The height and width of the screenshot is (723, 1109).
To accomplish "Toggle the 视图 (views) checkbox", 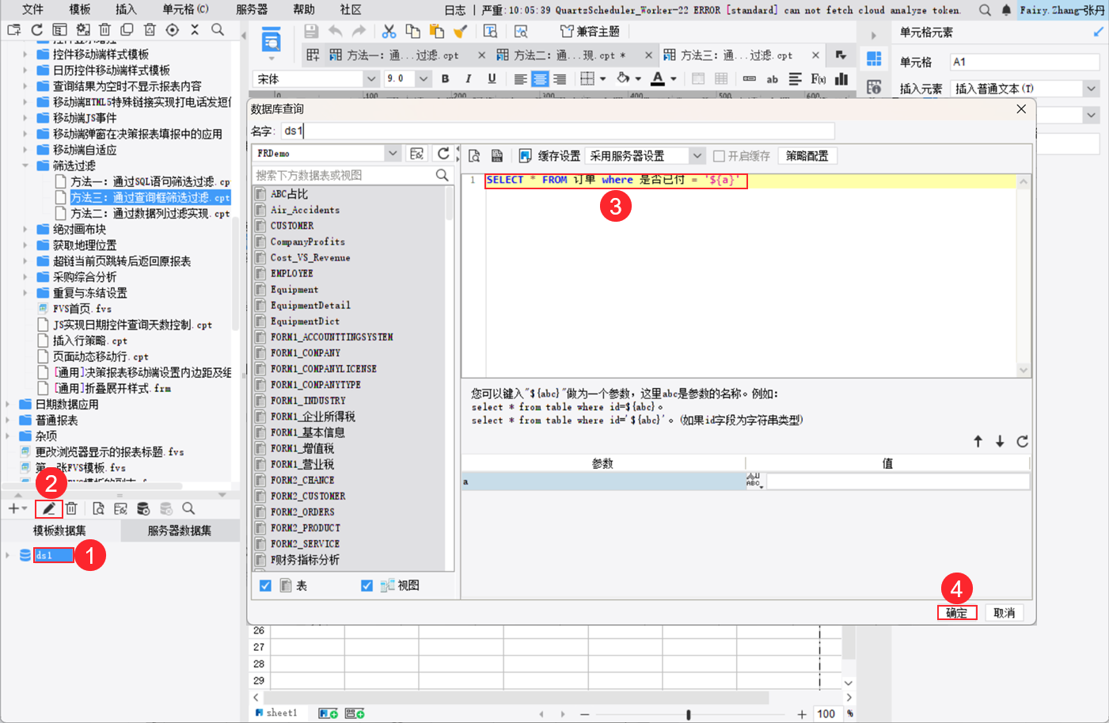I will tap(367, 585).
